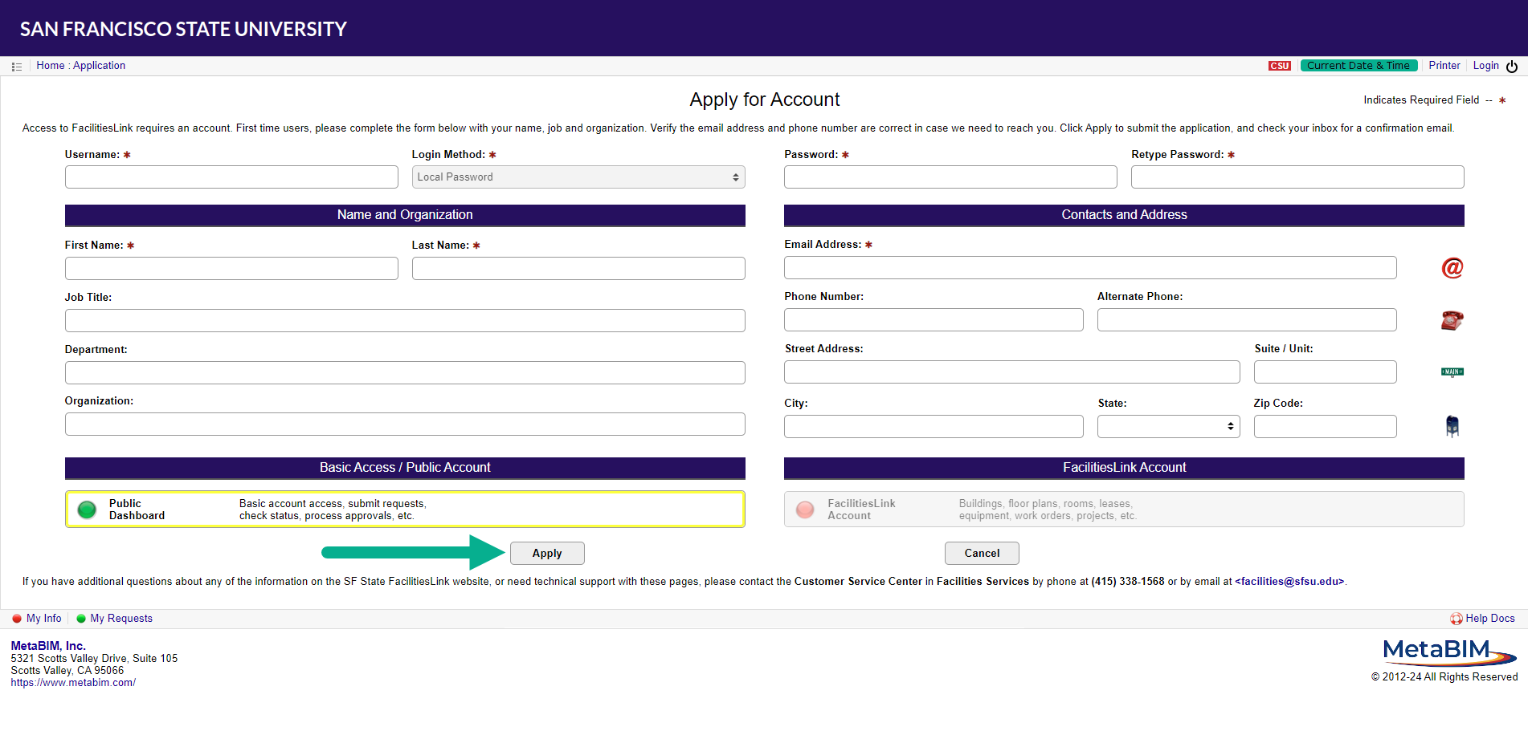Open the My Requests footer link
The height and width of the screenshot is (731, 1528).
point(121,619)
